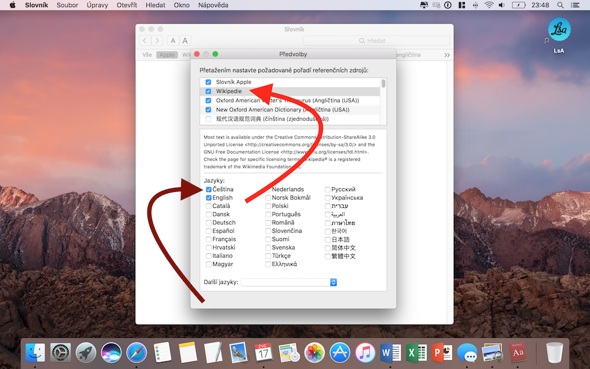
Task: Check the Polski language option
Action: (x=268, y=206)
